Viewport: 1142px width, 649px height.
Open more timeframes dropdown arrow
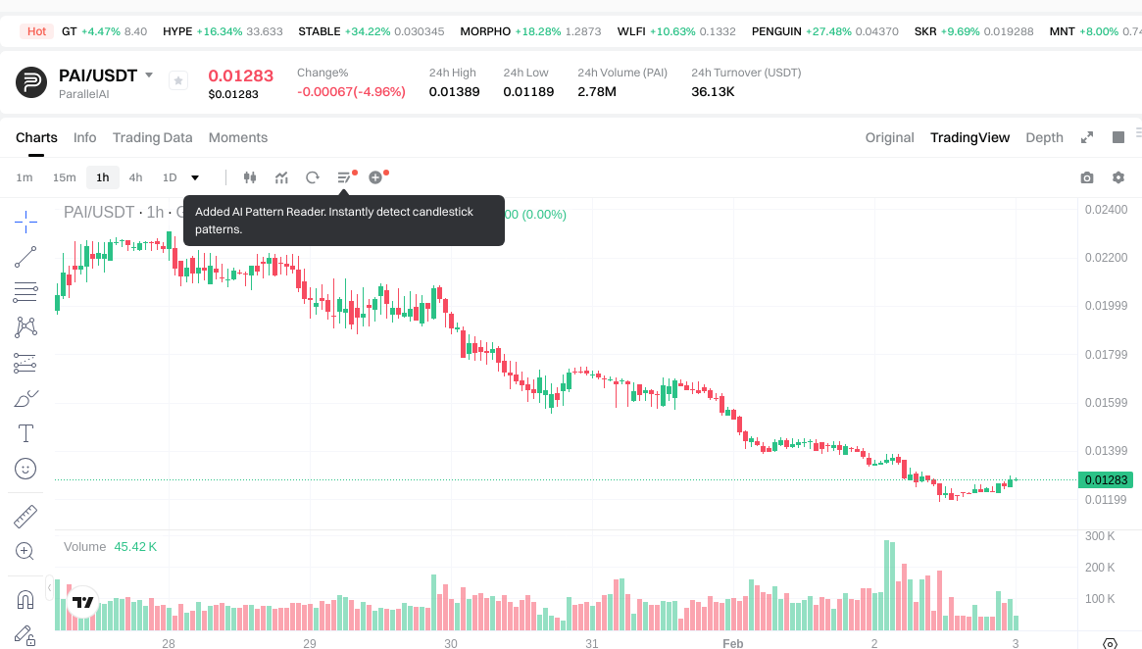point(195,177)
